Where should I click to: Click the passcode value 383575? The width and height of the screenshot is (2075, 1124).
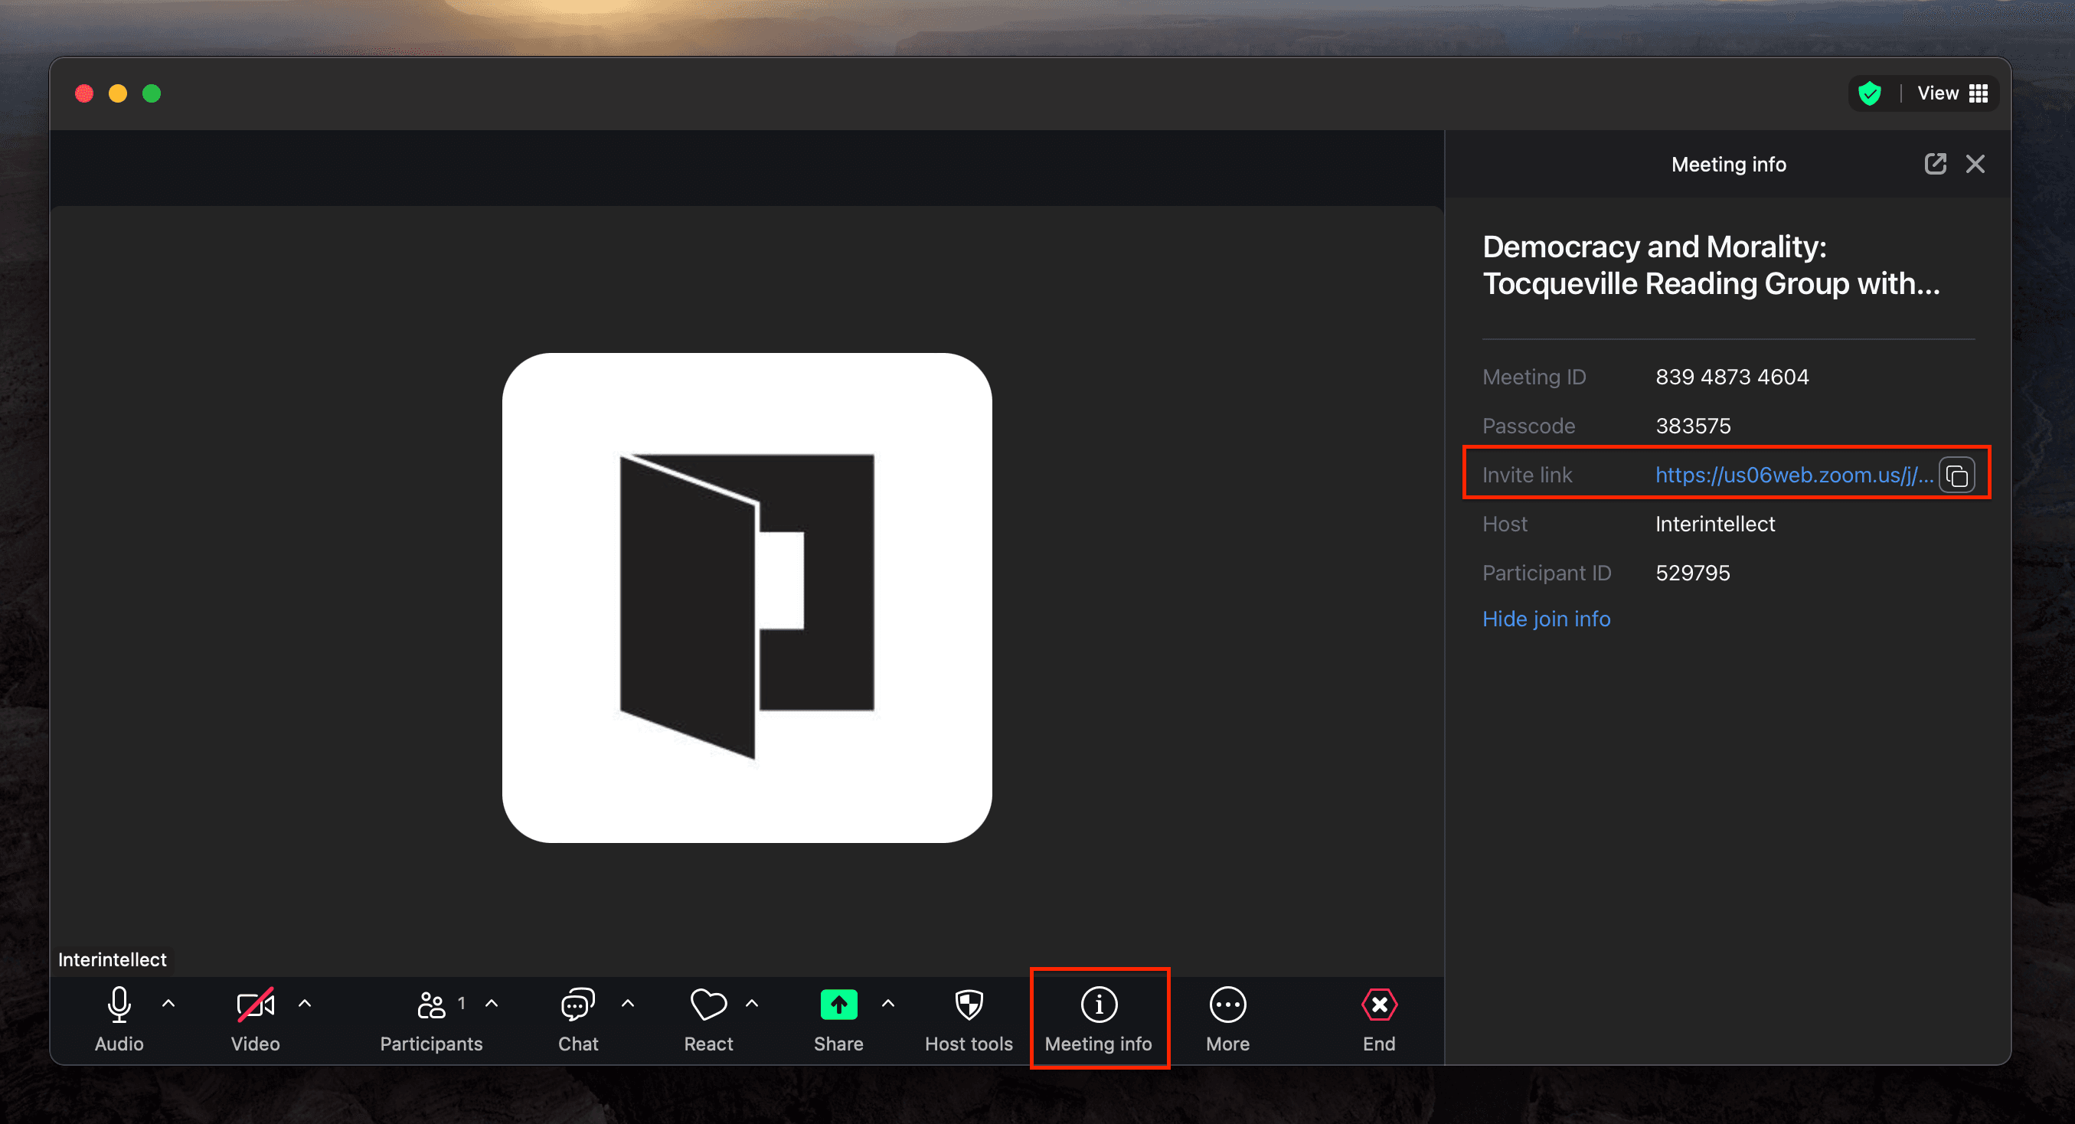(1693, 426)
